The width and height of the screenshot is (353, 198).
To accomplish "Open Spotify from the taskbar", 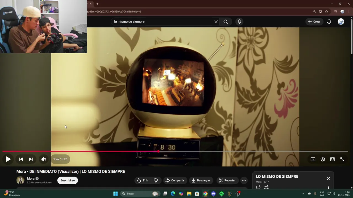I will (x=221, y=194).
